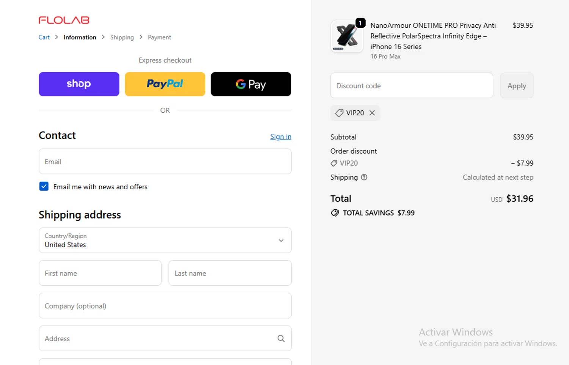
Task: Select the Information breadcrumb step
Action: (80, 37)
